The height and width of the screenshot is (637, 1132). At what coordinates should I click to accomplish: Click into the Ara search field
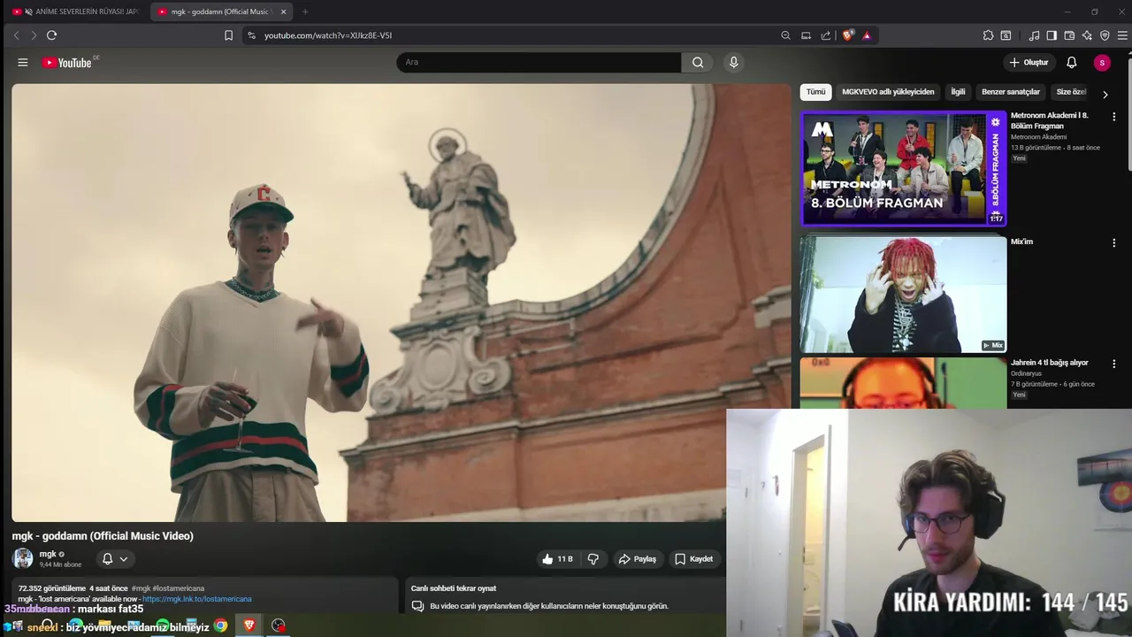tap(539, 63)
